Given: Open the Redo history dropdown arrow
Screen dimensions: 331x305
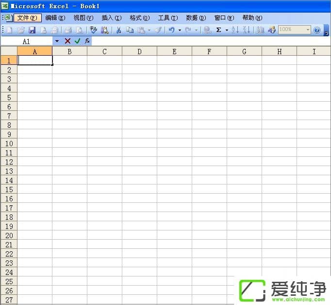Looking at the screenshot, I should 196,30.
